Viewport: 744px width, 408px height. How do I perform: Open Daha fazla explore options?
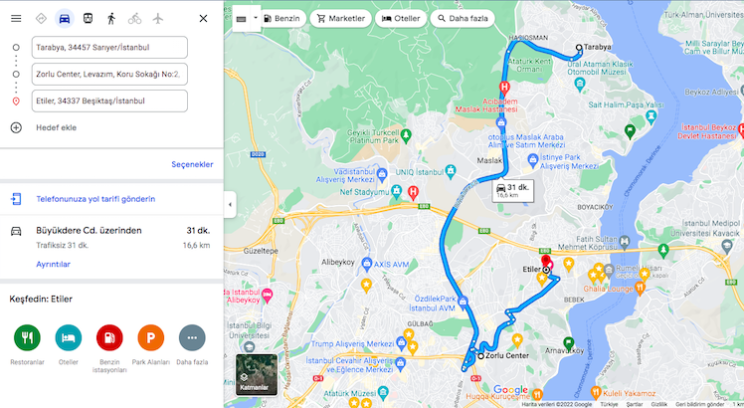point(192,337)
